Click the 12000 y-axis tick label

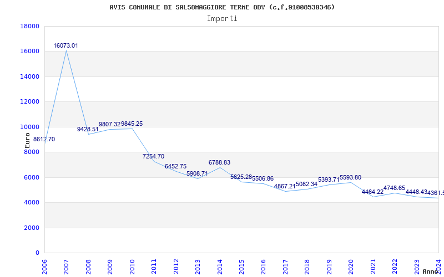pyautogui.click(x=30, y=102)
